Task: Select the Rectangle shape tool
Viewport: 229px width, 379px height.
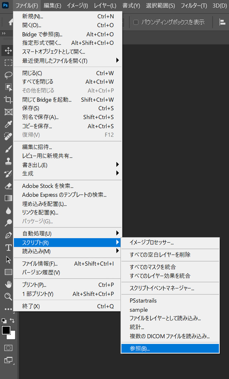Action: pos(8,272)
